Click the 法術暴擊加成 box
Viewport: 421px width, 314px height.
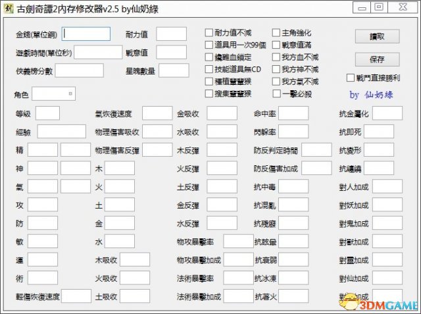click(238, 296)
